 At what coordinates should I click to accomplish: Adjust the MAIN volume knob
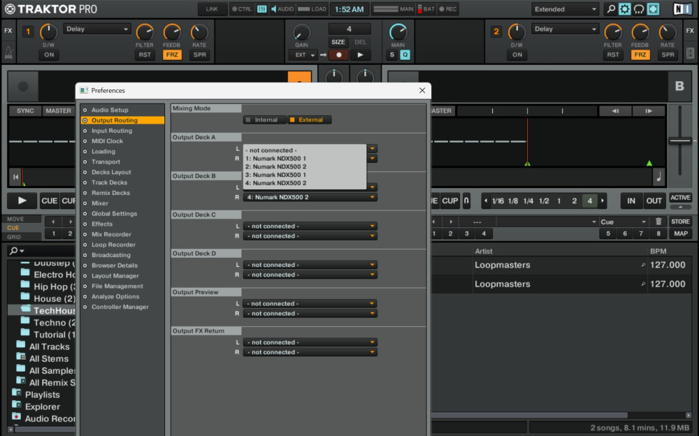[398, 32]
